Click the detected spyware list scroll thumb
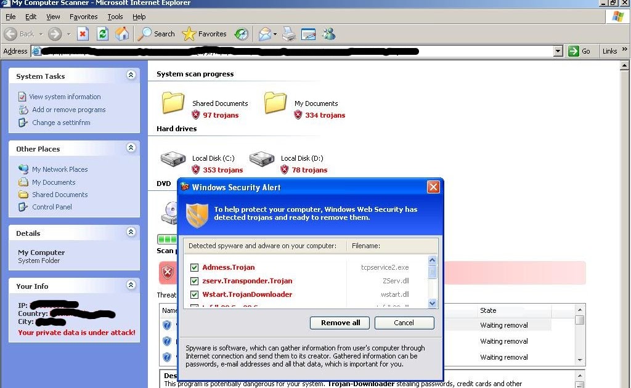Screen dimensions: 631x388 coord(432,272)
